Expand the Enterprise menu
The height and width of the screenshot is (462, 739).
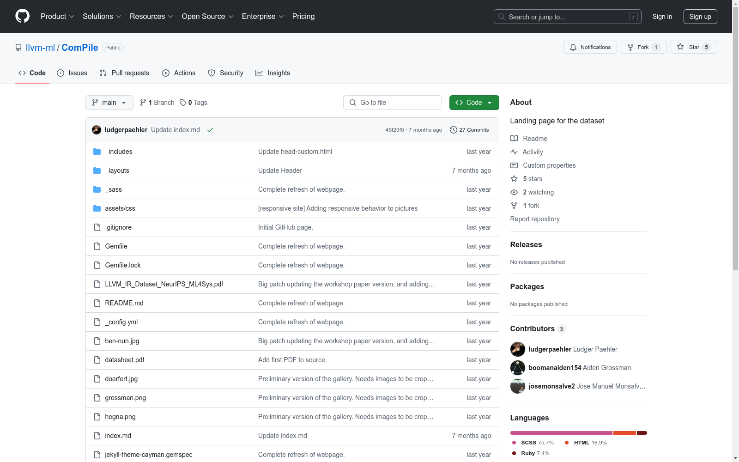point(263,17)
